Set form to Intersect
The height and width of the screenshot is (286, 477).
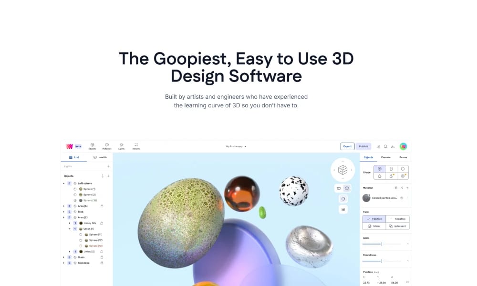pyautogui.click(x=398, y=226)
